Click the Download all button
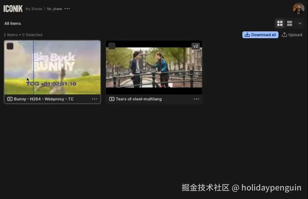 click(x=260, y=35)
